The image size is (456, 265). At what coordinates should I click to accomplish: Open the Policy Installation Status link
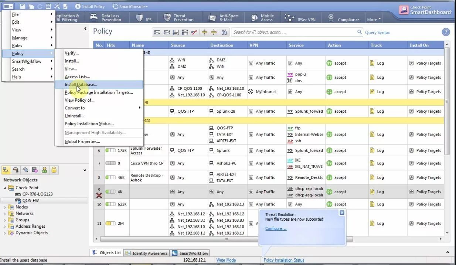pyautogui.click(x=284, y=260)
